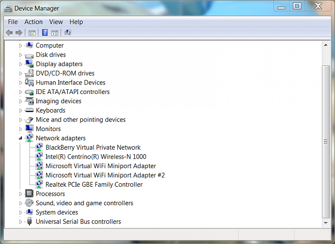This screenshot has height=244, width=335.
Task: Click the Realtek PCIe GBE controller icon
Action: [39, 184]
